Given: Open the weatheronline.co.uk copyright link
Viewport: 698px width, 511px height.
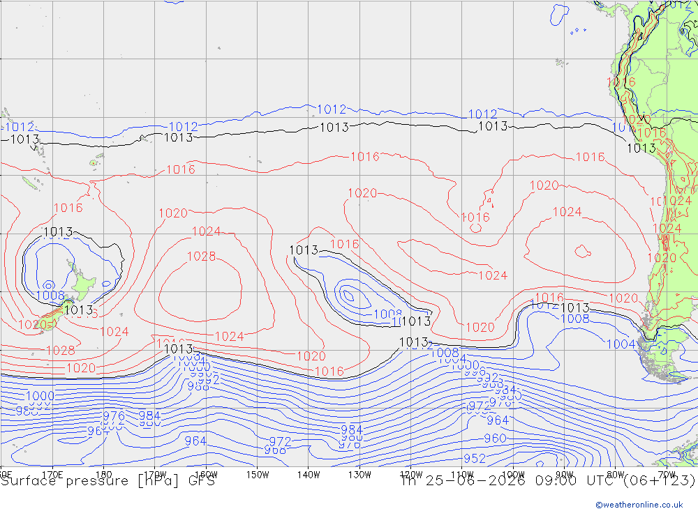Looking at the screenshot, I should (639, 504).
